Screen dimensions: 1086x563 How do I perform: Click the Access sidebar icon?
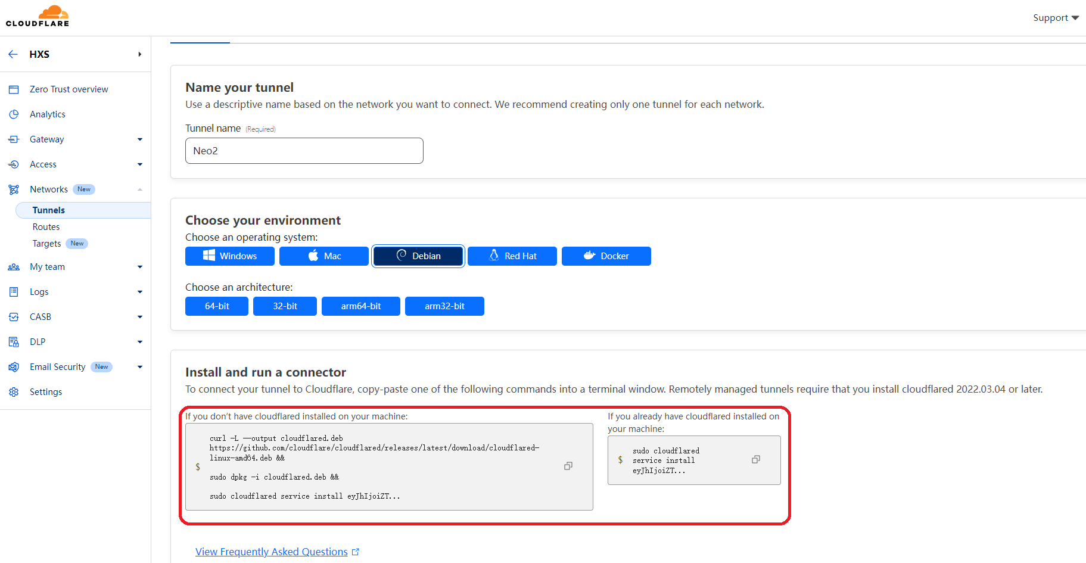coord(14,164)
